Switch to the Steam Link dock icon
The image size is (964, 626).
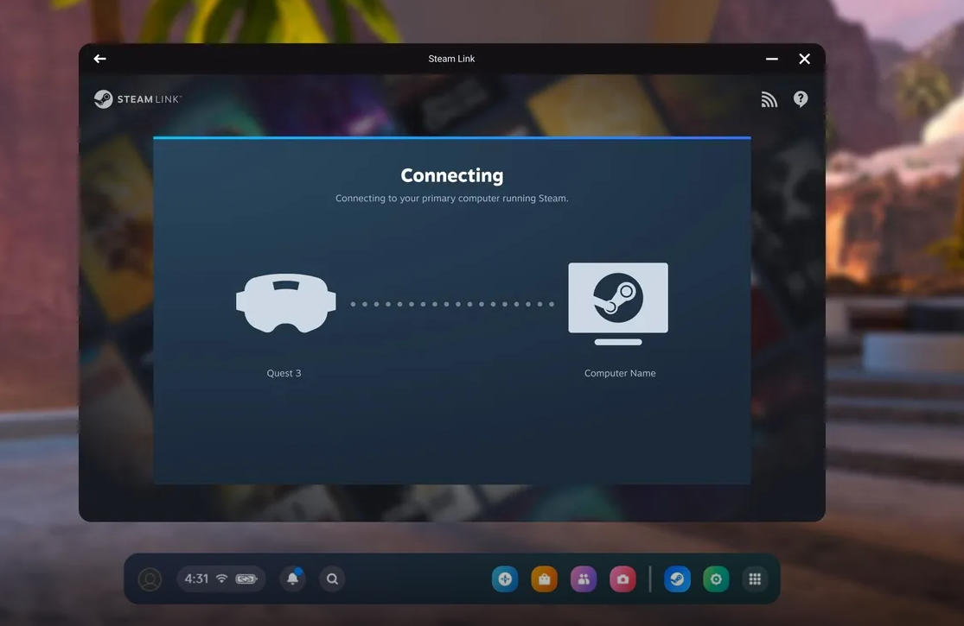[x=677, y=579]
